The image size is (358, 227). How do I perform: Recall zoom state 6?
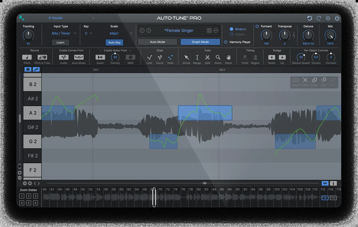pyautogui.click(x=36, y=203)
